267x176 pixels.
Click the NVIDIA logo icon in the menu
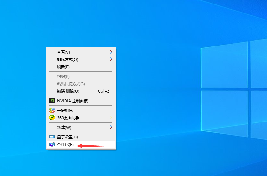point(52,101)
